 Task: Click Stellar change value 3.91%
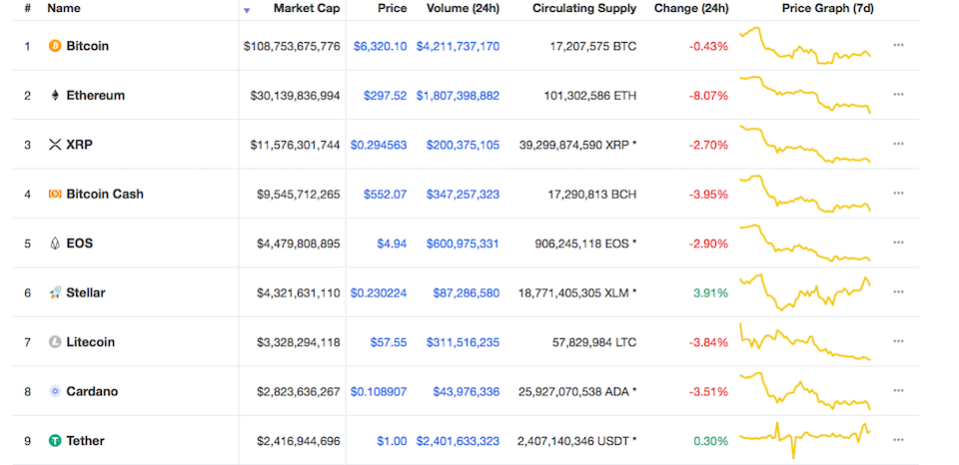pyautogui.click(x=710, y=293)
